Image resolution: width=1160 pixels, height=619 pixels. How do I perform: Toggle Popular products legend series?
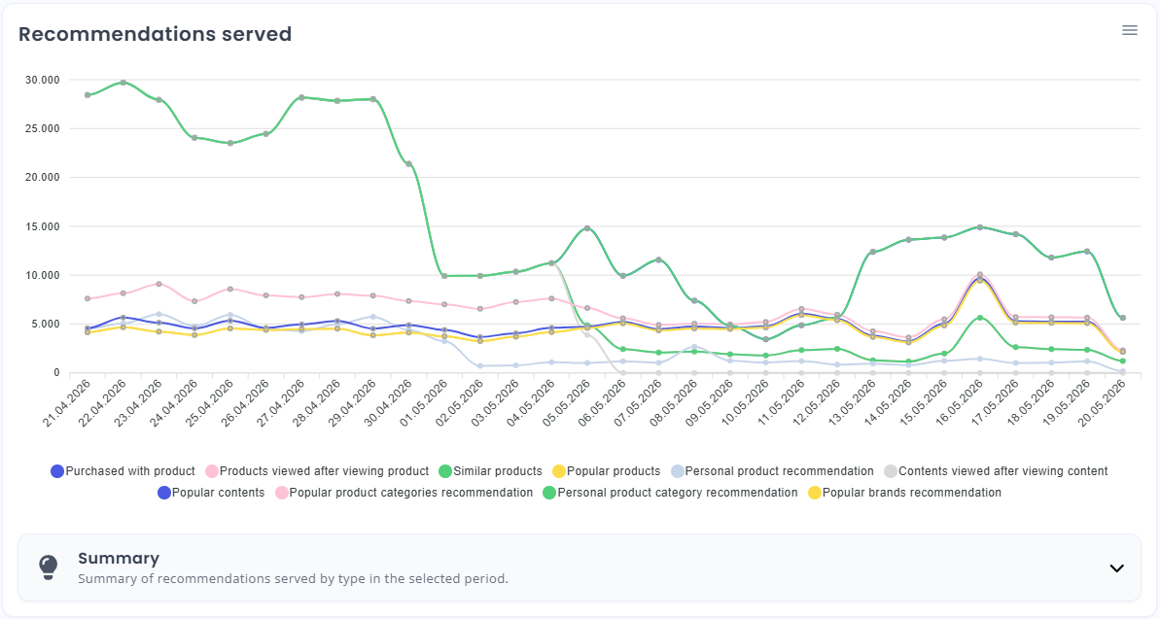(x=606, y=471)
